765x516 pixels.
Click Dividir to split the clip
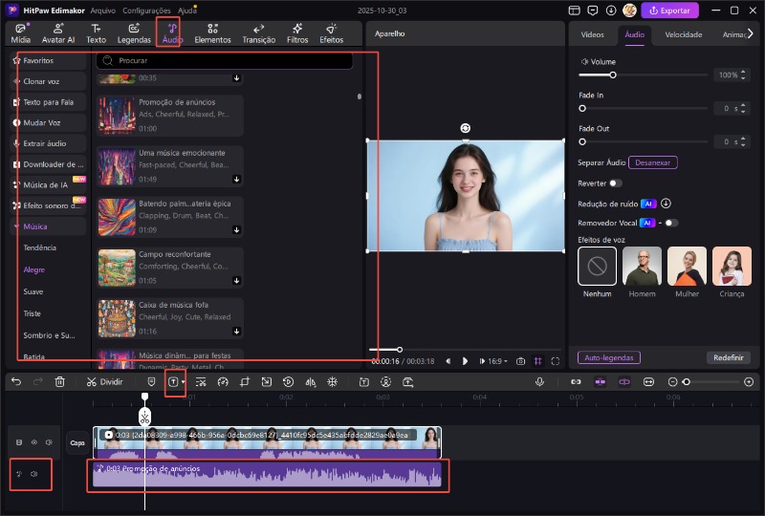point(105,382)
